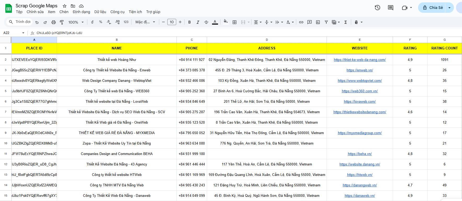The width and height of the screenshot is (462, 201).
Task: Open the danaweb.vn link
Action: pyautogui.click(x=360, y=196)
